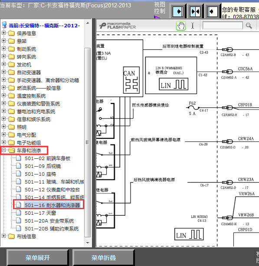Screen dimensions: 259x266
Task: Click the left-arrow view control button
Action: (212, 12)
